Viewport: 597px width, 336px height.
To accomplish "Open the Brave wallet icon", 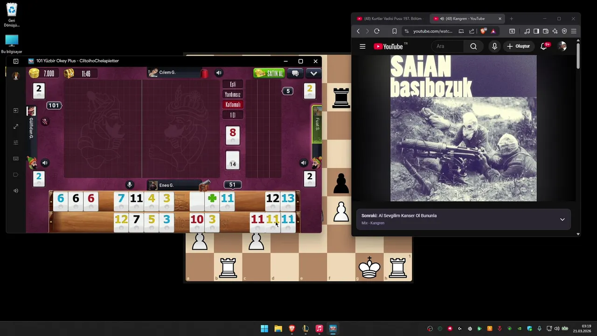I will (x=546, y=31).
